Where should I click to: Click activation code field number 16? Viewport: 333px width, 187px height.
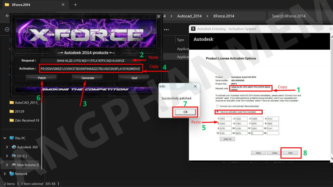click(x=273, y=133)
